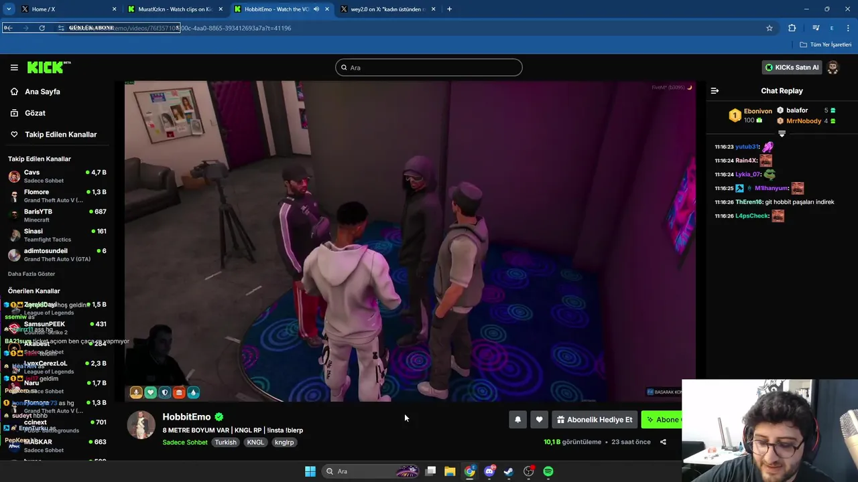Switch to MuratKzlcn Kick clips tab
Screen dimensions: 858x482
[x=174, y=9]
